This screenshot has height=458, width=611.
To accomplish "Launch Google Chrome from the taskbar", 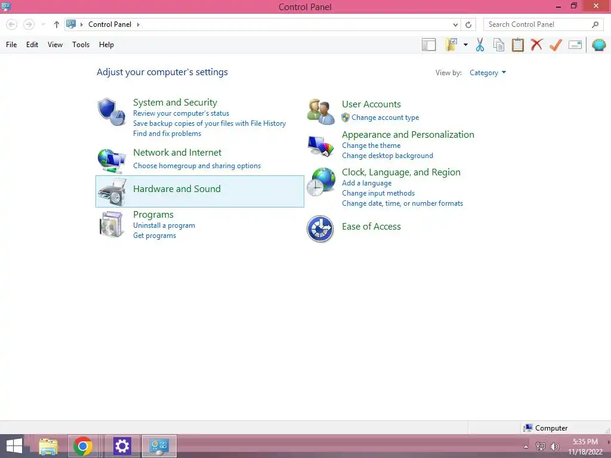I will (82, 446).
